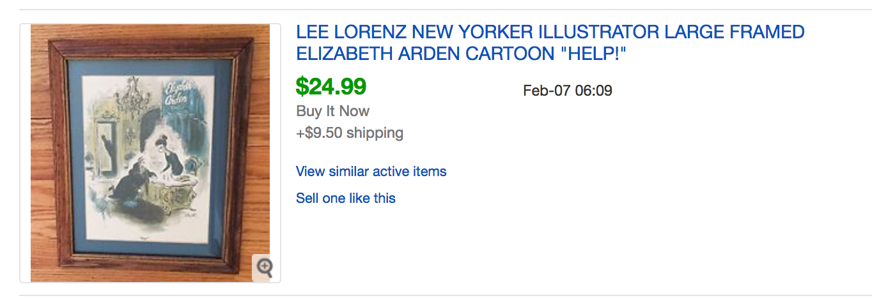Open the Lee Lorenz New Yorker listing title
The width and height of the screenshot is (872, 305).
(550, 43)
